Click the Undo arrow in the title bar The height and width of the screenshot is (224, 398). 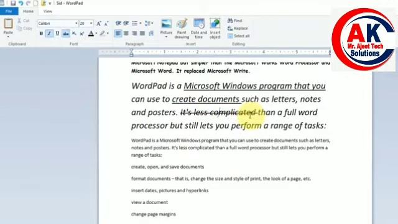tap(21, 3)
